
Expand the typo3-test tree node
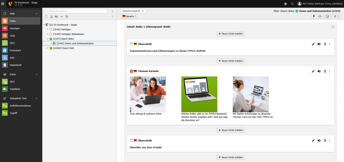point(48,48)
